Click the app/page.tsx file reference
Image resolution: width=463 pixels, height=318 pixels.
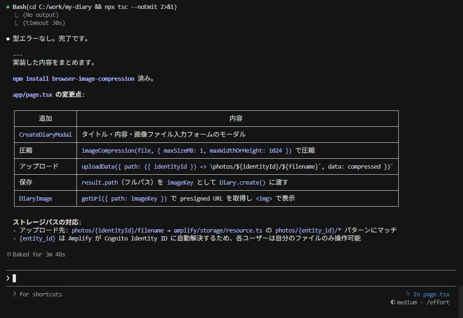pyautogui.click(x=32, y=94)
